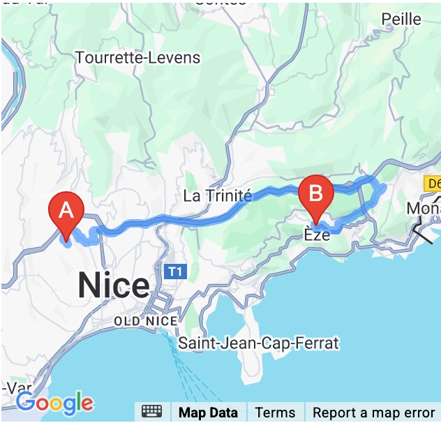Open the Terms link
441x423 pixels.
point(276,413)
